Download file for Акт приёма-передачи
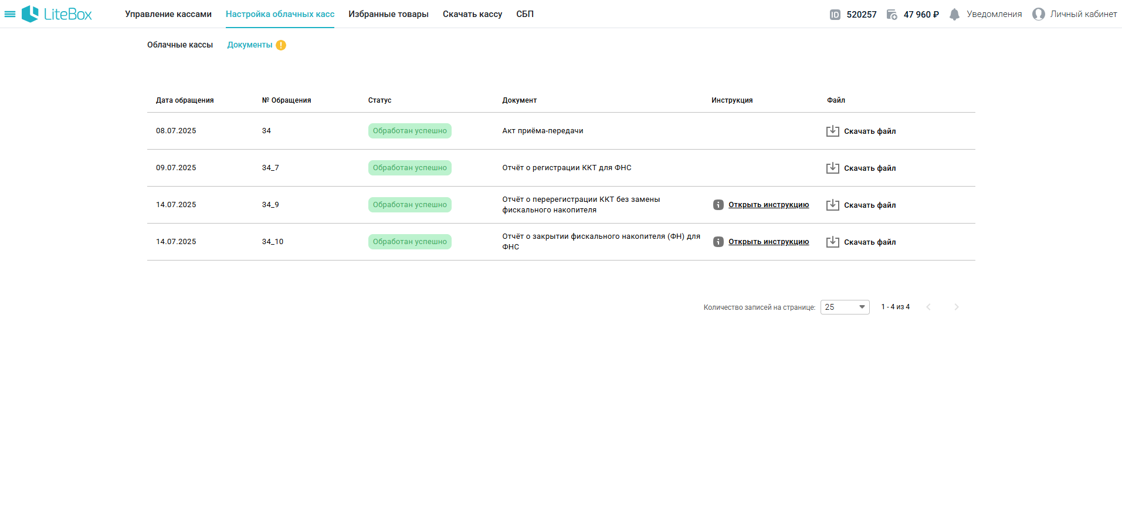This screenshot has height=524, width=1122. [x=870, y=131]
